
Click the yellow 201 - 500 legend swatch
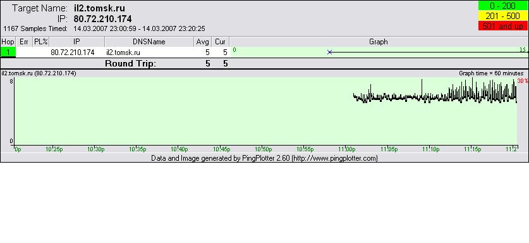502,16
